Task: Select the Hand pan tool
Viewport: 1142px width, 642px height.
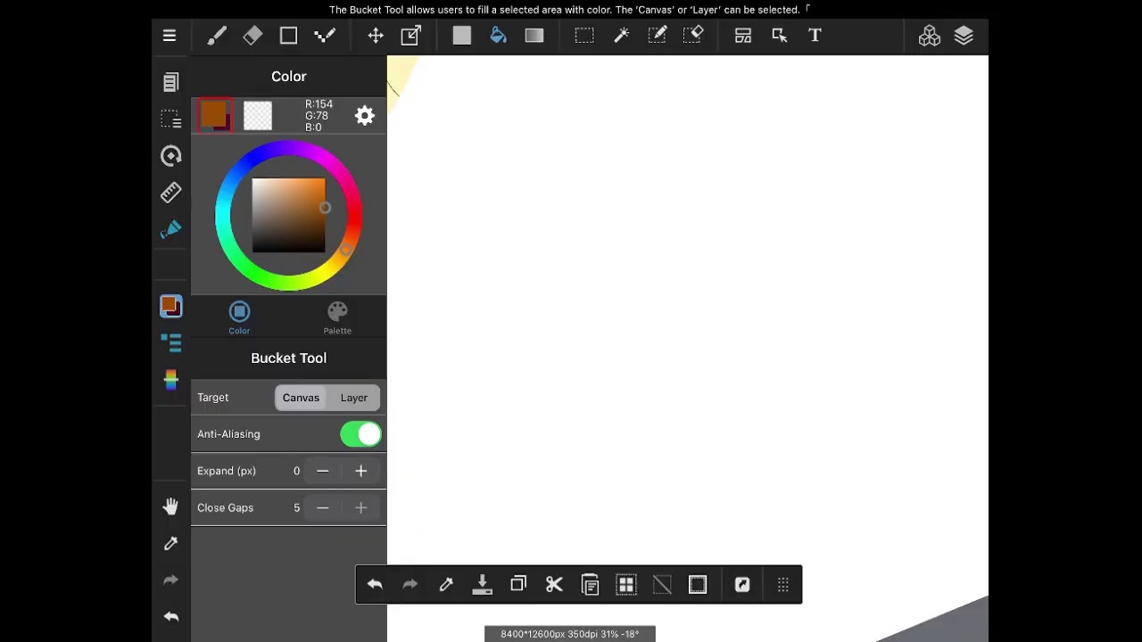Action: [171, 507]
